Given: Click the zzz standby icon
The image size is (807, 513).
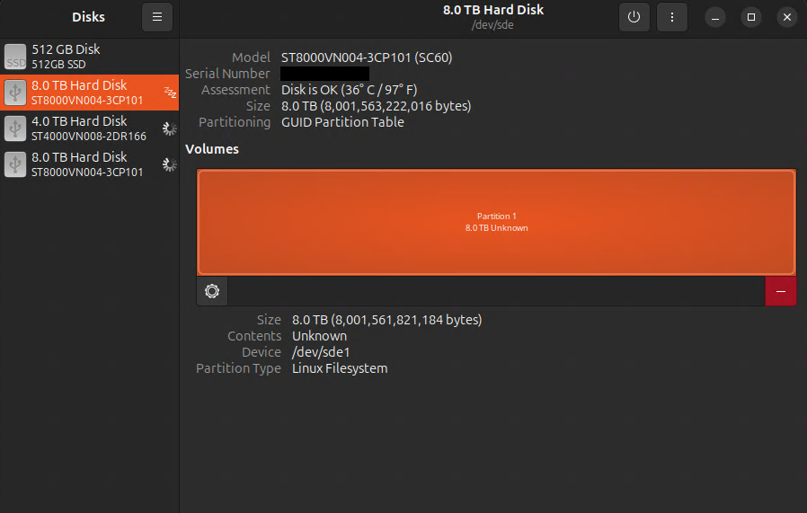Looking at the screenshot, I should point(170,93).
